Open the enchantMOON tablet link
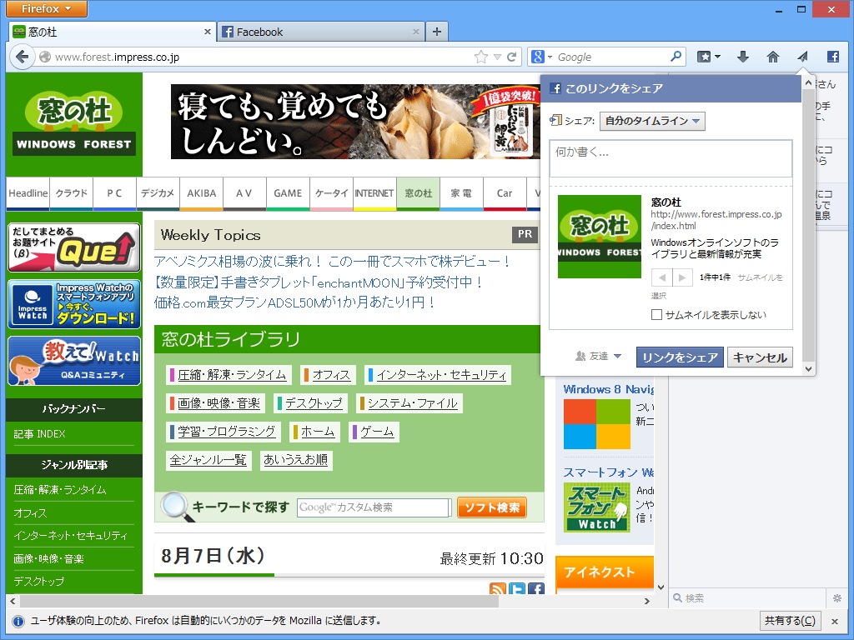The height and width of the screenshot is (640, 854). click(x=319, y=282)
